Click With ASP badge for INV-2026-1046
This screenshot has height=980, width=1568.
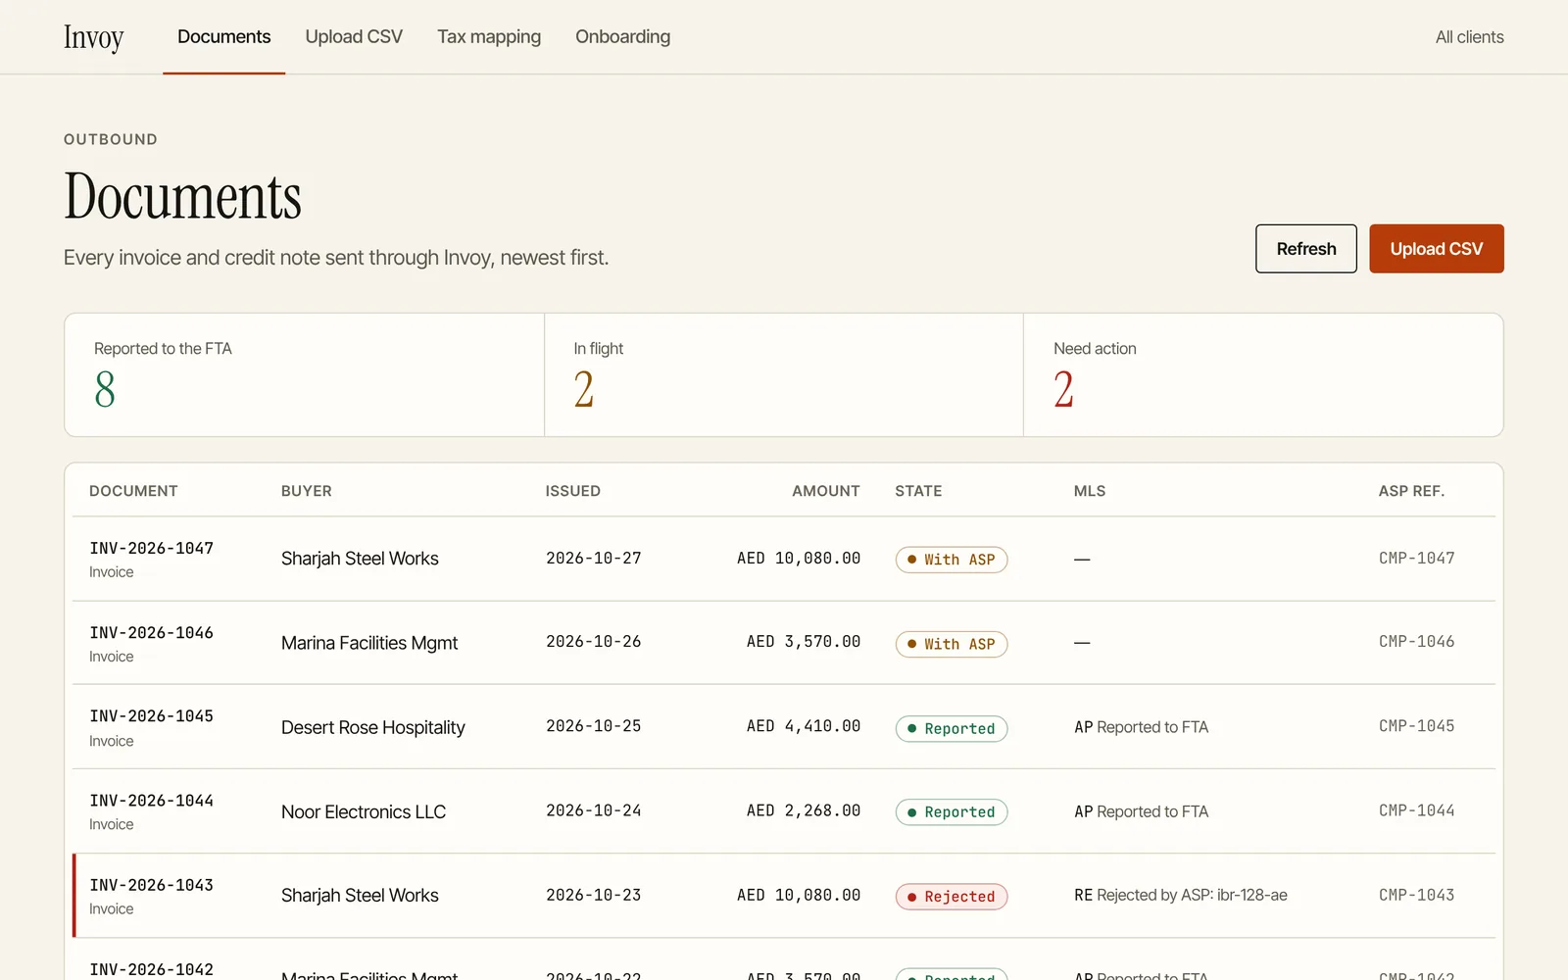tap(952, 644)
